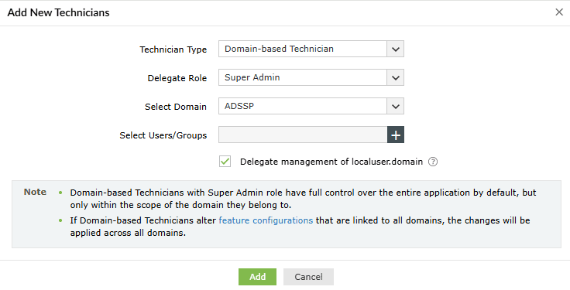The height and width of the screenshot is (290, 570).
Task: Click the Select Users/Groups input field
Action: pyautogui.click(x=303, y=135)
